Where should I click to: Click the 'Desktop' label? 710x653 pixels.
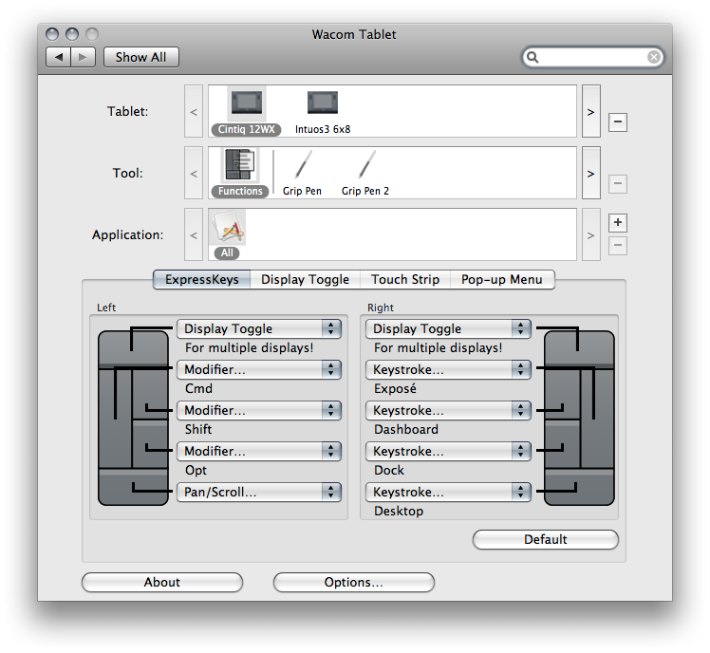pos(399,511)
